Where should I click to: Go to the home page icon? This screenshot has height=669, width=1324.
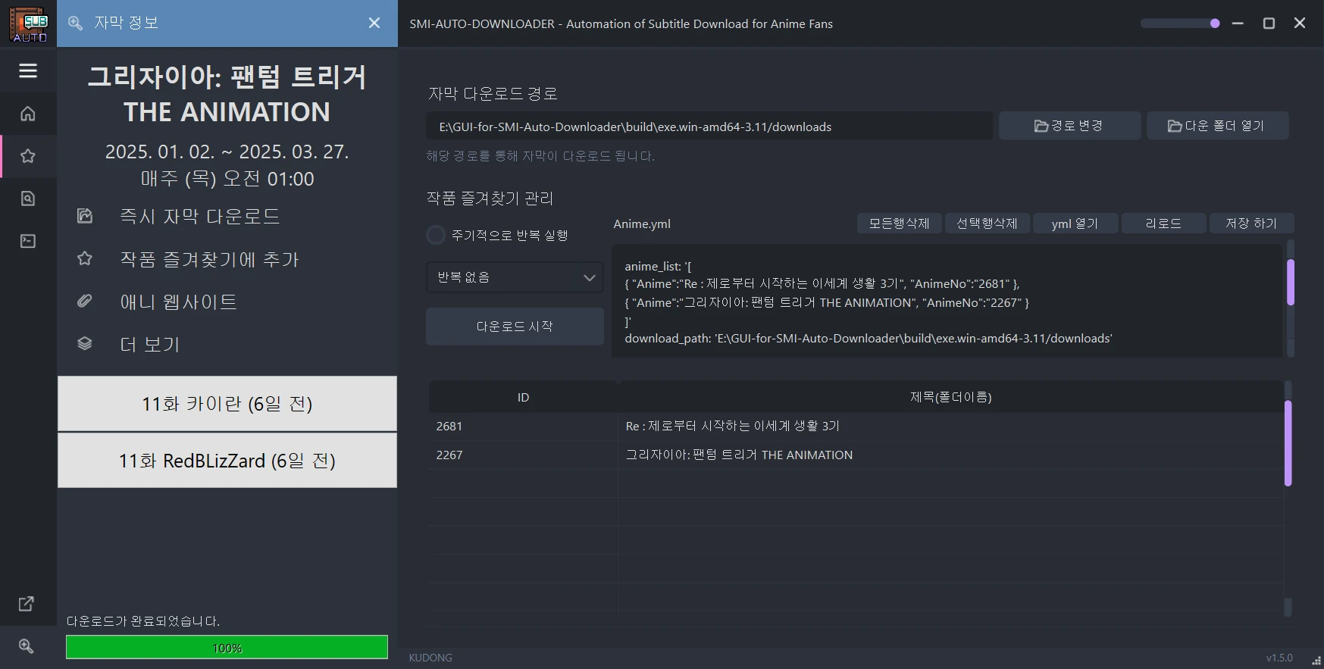[x=28, y=114]
